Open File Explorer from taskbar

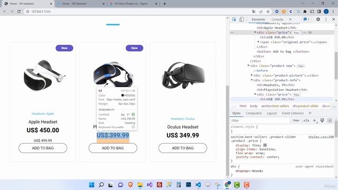pos(140,185)
